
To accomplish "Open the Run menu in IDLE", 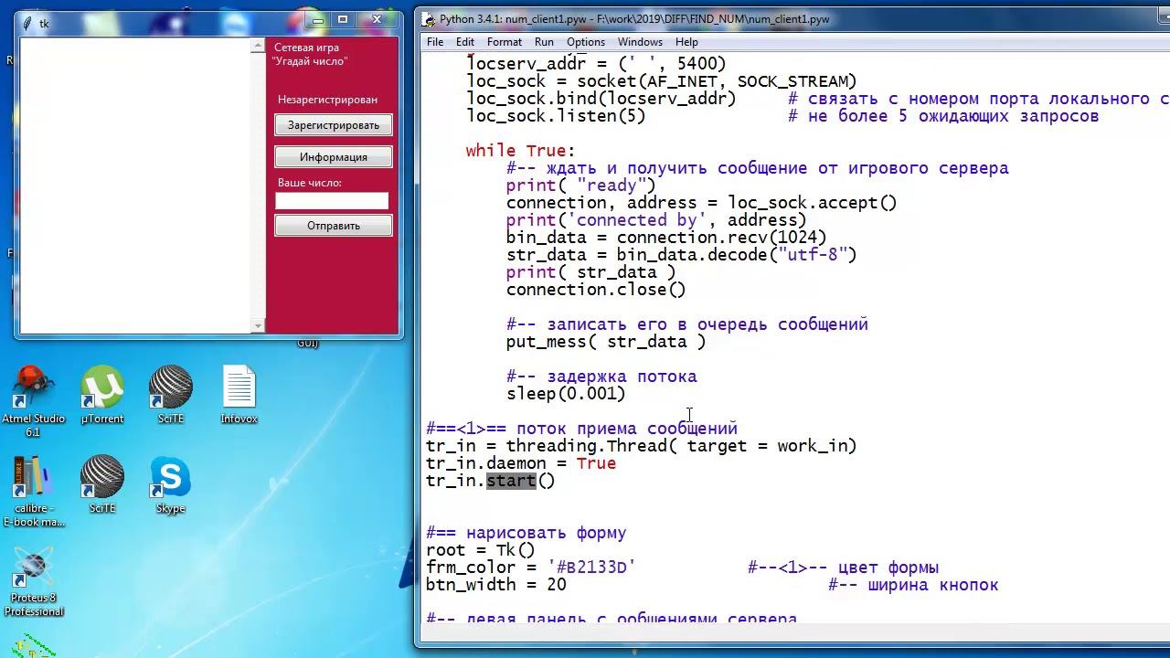I will (x=544, y=42).
